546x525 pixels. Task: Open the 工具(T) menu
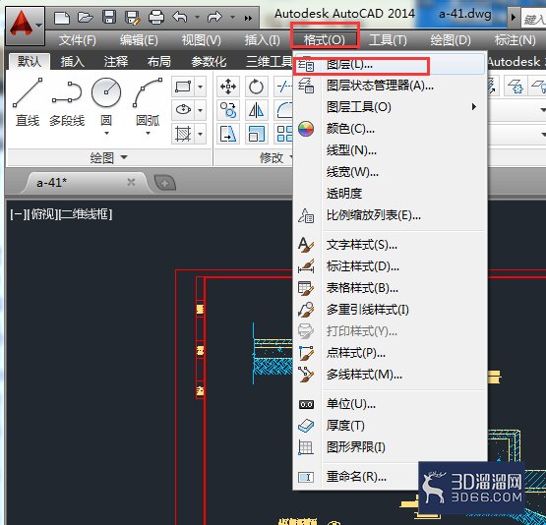pos(388,40)
